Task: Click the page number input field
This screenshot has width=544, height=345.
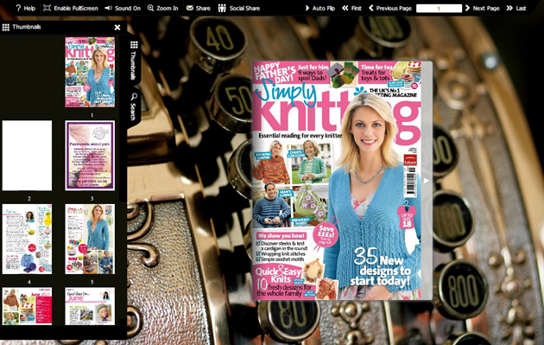Action: [x=439, y=9]
